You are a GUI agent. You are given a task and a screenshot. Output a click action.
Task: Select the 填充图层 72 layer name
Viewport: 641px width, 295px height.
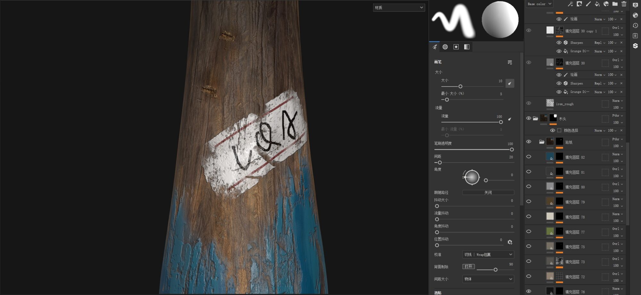point(575,277)
